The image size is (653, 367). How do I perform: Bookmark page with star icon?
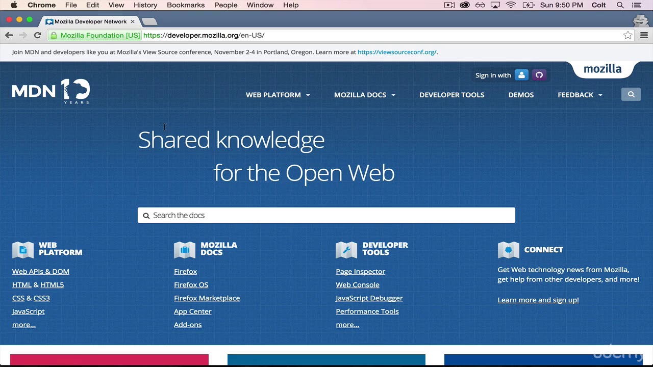click(x=628, y=35)
